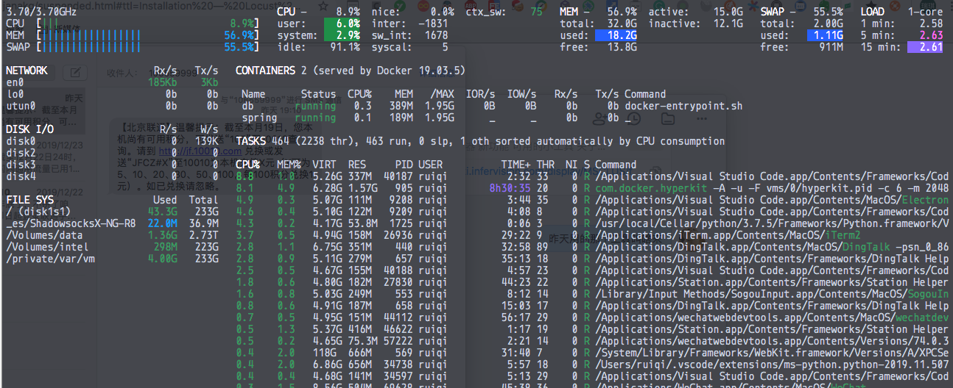Select the SogouInput process row
This screenshot has width=953, height=388.
point(594,294)
